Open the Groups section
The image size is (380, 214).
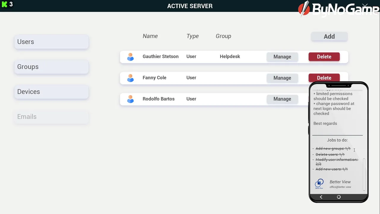(51, 67)
